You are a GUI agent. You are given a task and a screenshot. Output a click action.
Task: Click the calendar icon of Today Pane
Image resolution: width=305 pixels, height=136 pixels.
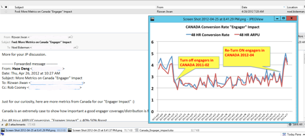click(x=284, y=134)
